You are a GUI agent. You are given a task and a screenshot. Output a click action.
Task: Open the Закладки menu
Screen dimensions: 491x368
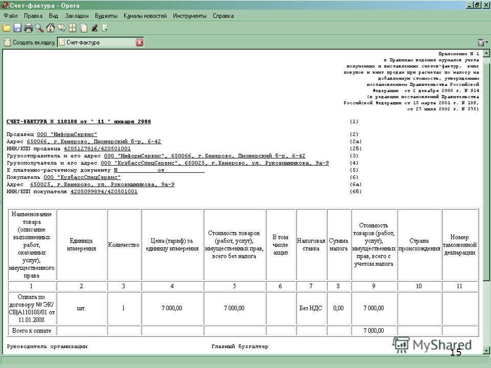[77, 16]
